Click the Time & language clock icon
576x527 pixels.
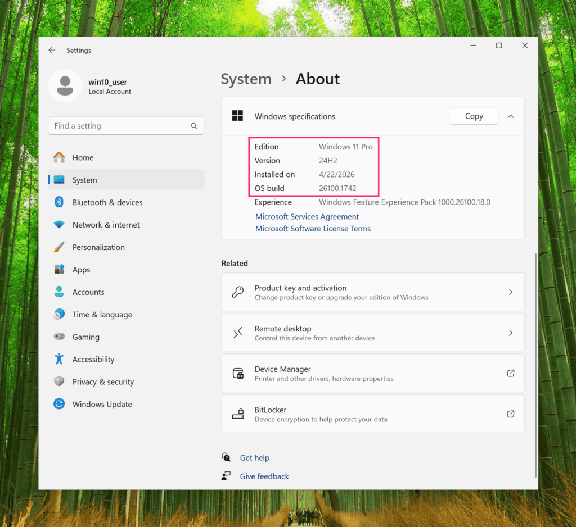pyautogui.click(x=59, y=314)
